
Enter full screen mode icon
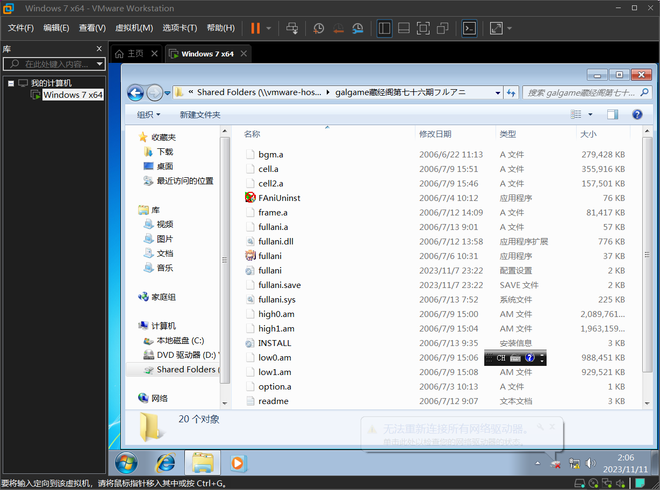[x=423, y=28]
